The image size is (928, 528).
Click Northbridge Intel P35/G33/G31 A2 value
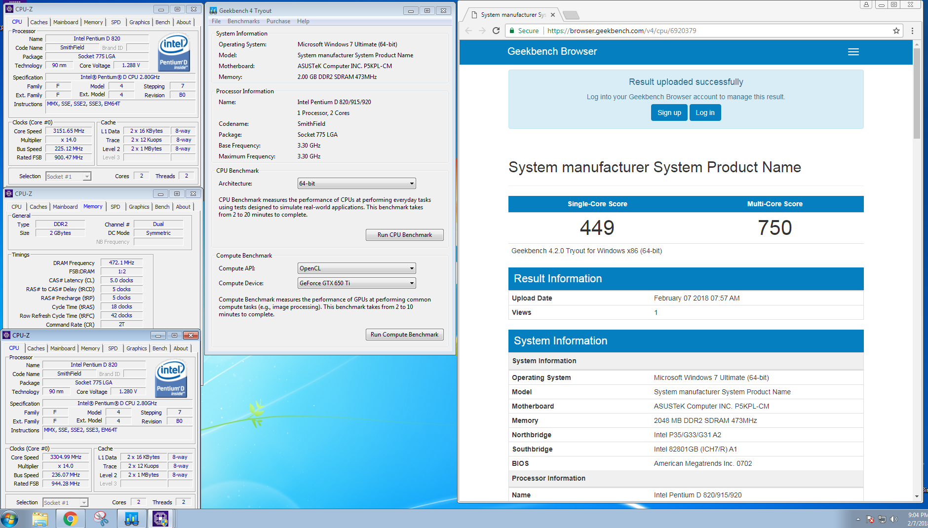click(x=688, y=435)
